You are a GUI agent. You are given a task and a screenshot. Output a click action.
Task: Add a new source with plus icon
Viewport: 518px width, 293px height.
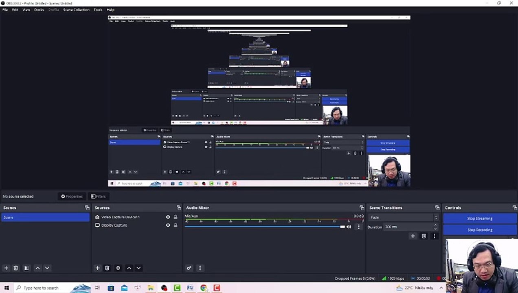point(97,268)
